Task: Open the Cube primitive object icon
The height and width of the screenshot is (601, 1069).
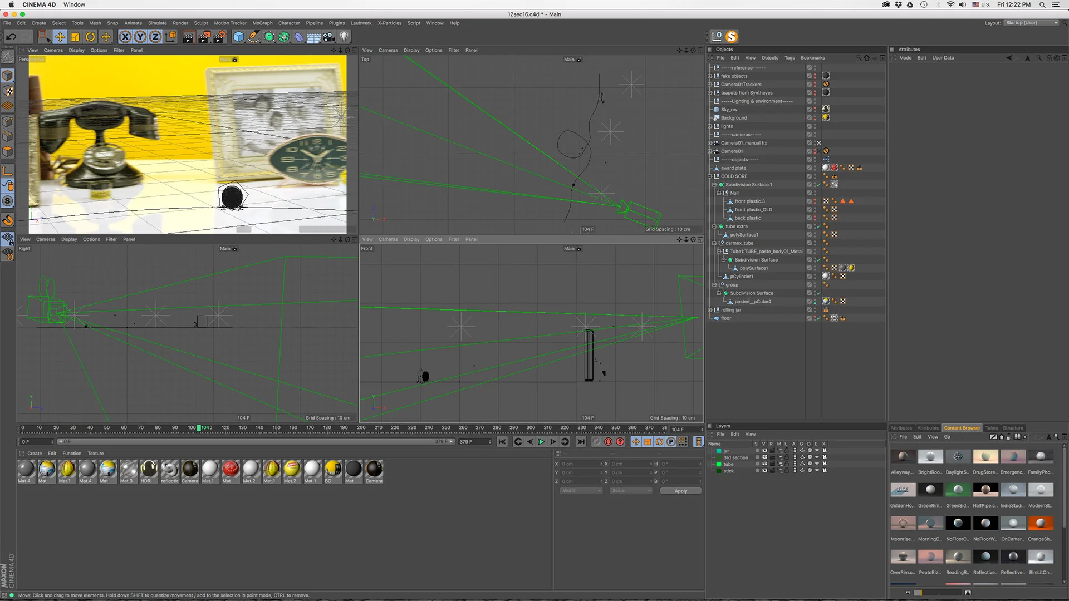Action: tap(238, 37)
